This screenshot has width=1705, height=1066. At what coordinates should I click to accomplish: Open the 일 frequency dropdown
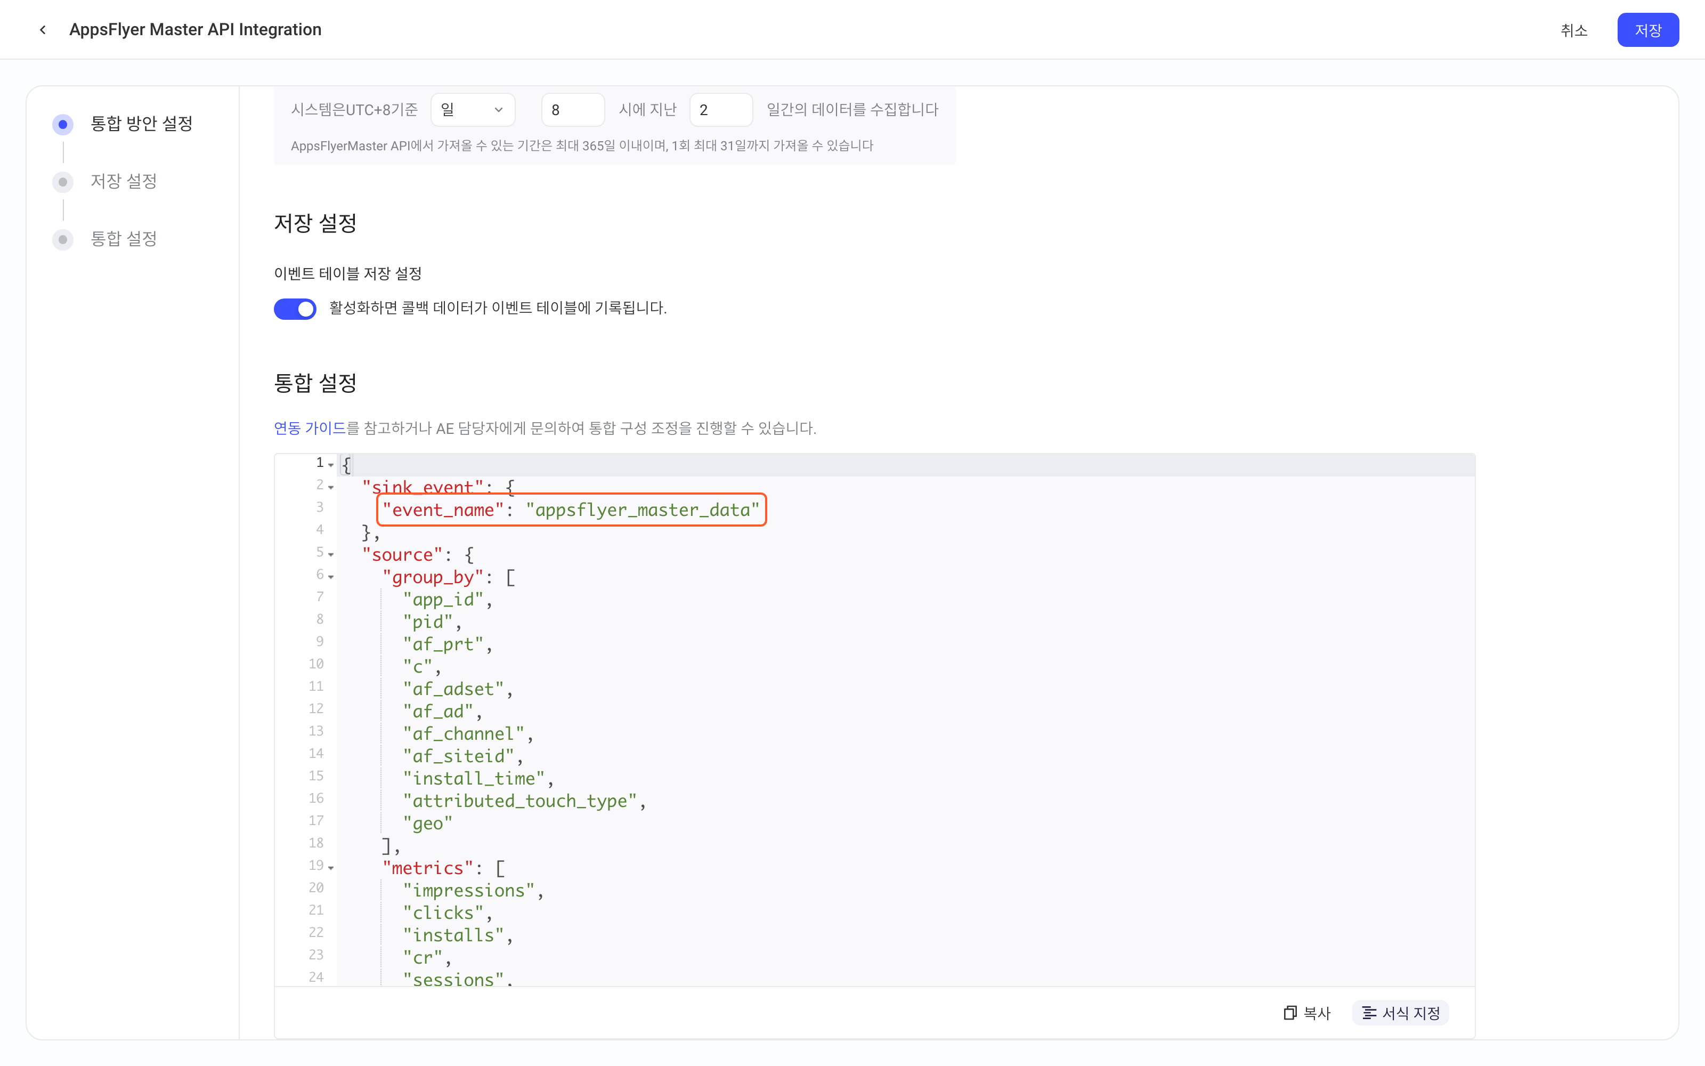pos(472,110)
